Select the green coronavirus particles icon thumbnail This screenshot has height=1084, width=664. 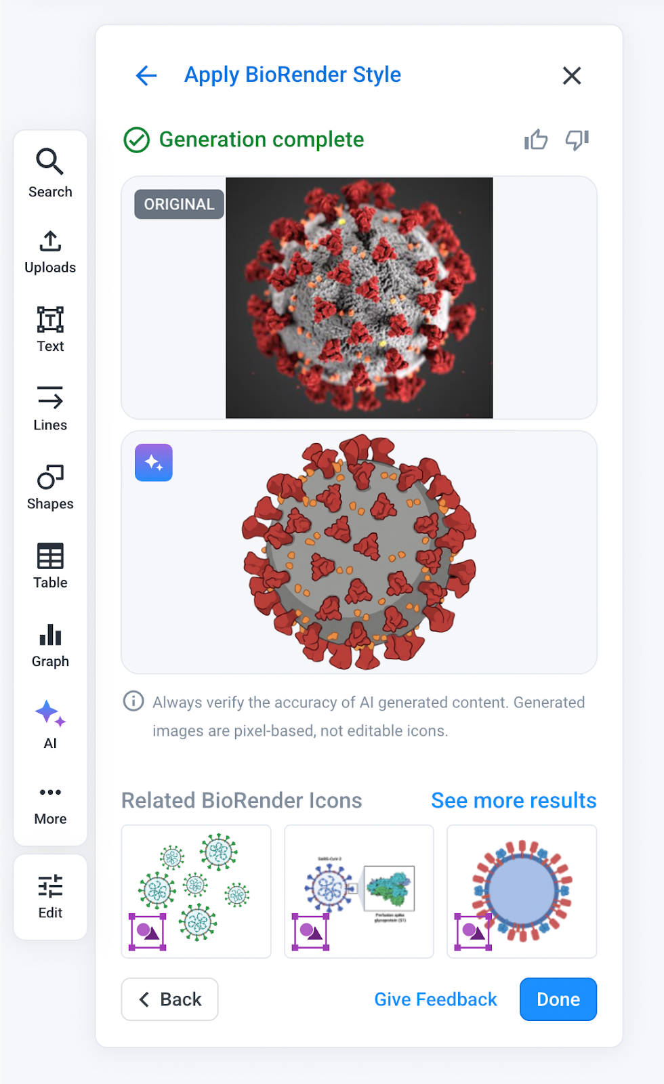(196, 891)
